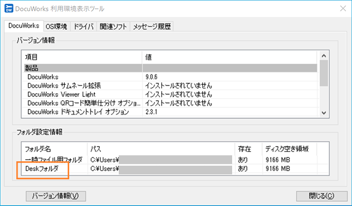The width and height of the screenshot is (352, 206).
Task: Click the バージョン情報(V) button
Action: [56, 196]
